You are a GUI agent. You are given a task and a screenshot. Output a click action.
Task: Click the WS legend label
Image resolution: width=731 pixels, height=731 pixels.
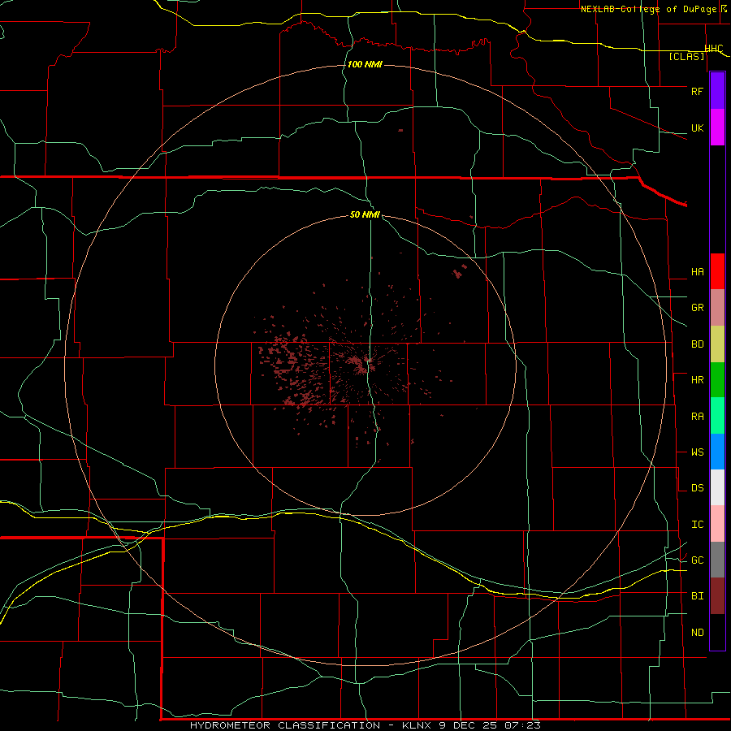[697, 452]
